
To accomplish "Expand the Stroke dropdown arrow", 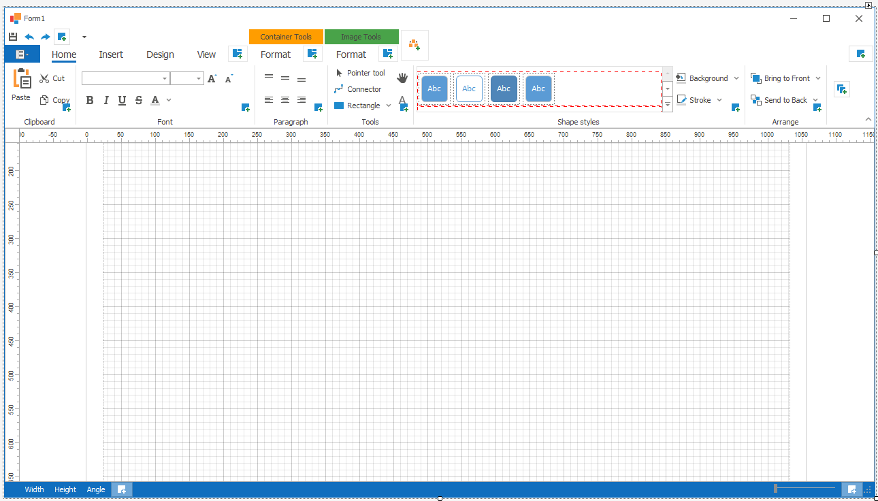I will click(x=719, y=100).
